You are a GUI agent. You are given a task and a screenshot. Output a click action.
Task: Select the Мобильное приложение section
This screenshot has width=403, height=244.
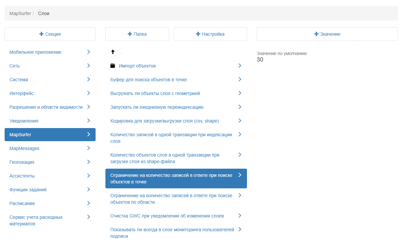click(50, 52)
